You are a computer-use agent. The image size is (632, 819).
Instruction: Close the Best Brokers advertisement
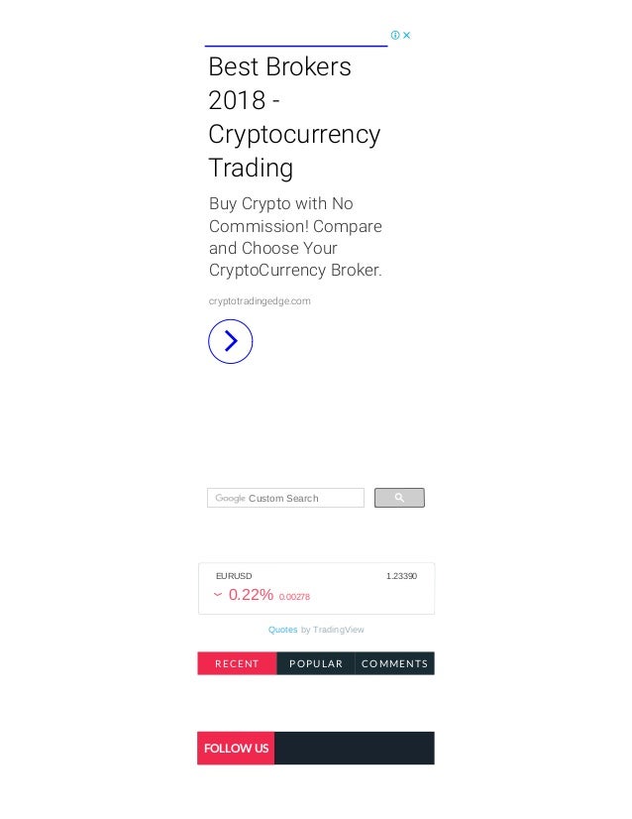pyautogui.click(x=406, y=35)
